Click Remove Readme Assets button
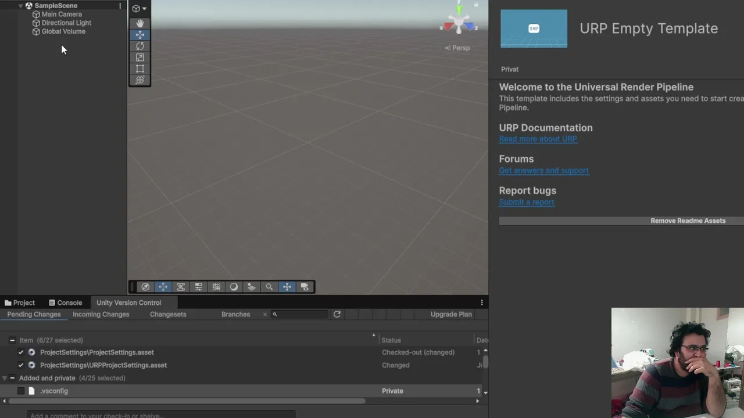This screenshot has height=418, width=744. click(x=621, y=221)
